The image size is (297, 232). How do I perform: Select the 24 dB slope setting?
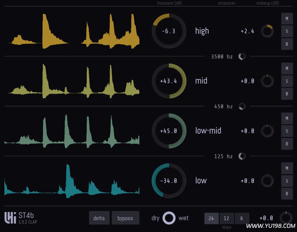coord(212,219)
